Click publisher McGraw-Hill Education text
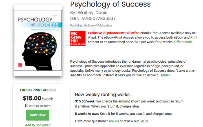Screen dimensions: 203x127 coord(98,25)
